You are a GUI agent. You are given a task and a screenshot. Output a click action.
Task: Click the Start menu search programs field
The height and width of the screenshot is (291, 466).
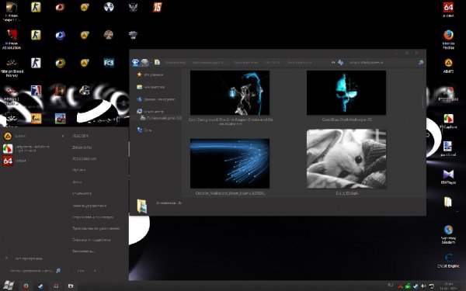coord(34,271)
